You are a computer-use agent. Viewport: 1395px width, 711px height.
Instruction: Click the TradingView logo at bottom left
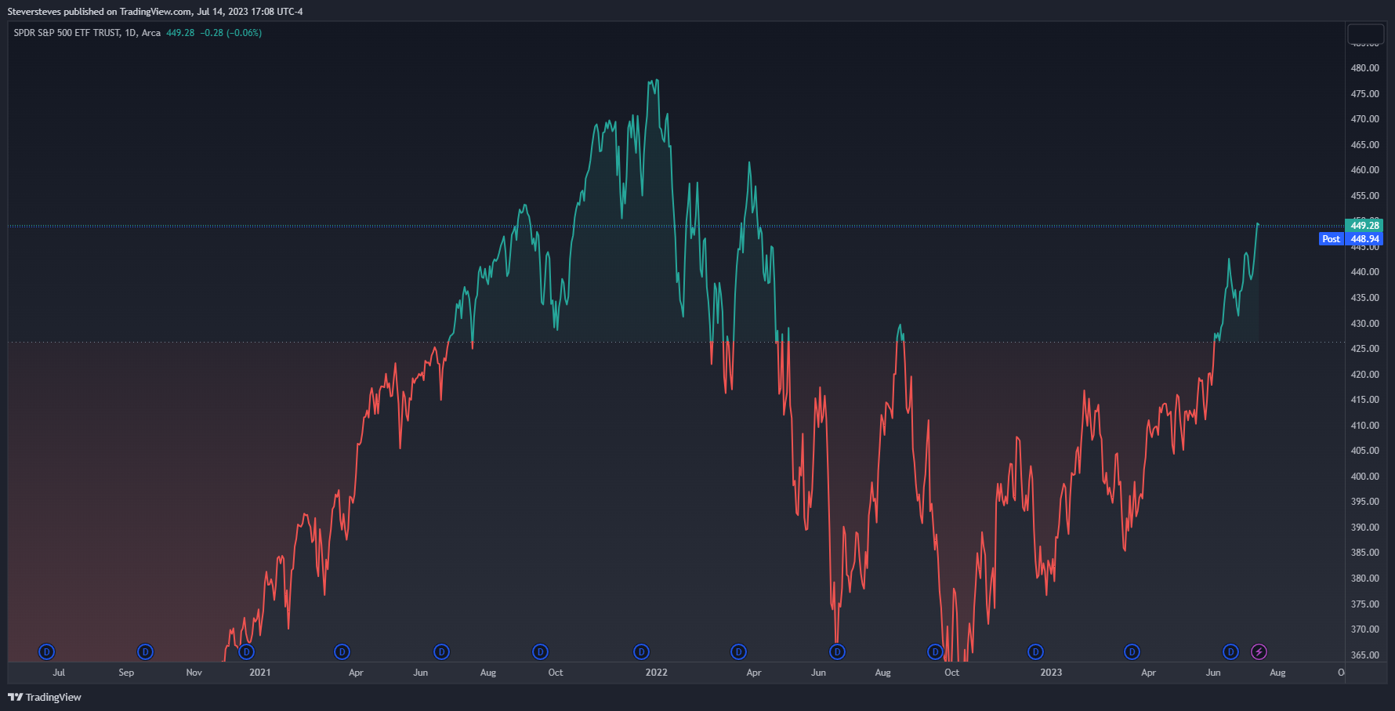coord(45,697)
